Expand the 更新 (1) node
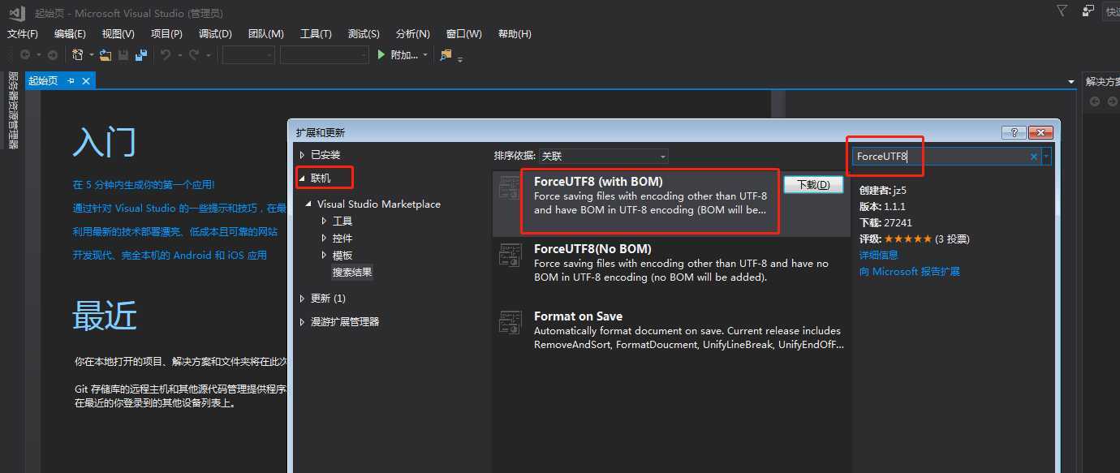The image size is (1120, 473). (x=303, y=298)
